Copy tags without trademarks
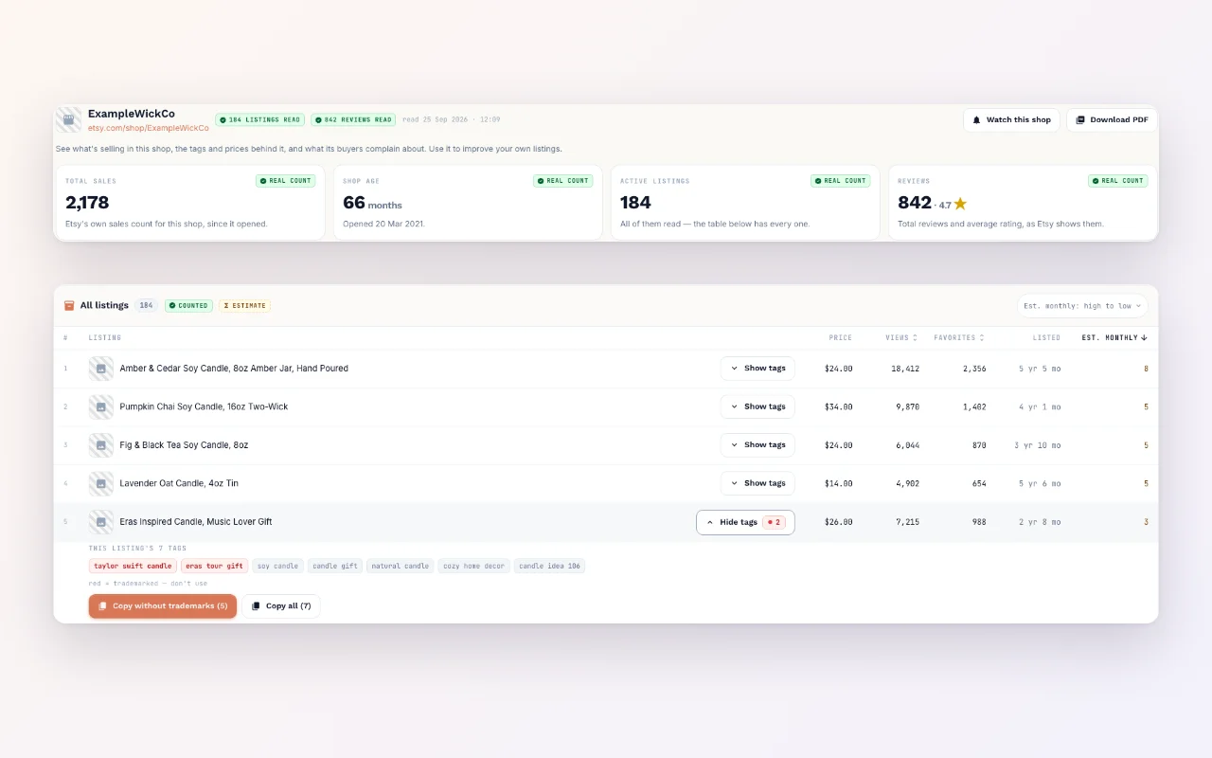This screenshot has width=1212, height=758. pos(163,606)
